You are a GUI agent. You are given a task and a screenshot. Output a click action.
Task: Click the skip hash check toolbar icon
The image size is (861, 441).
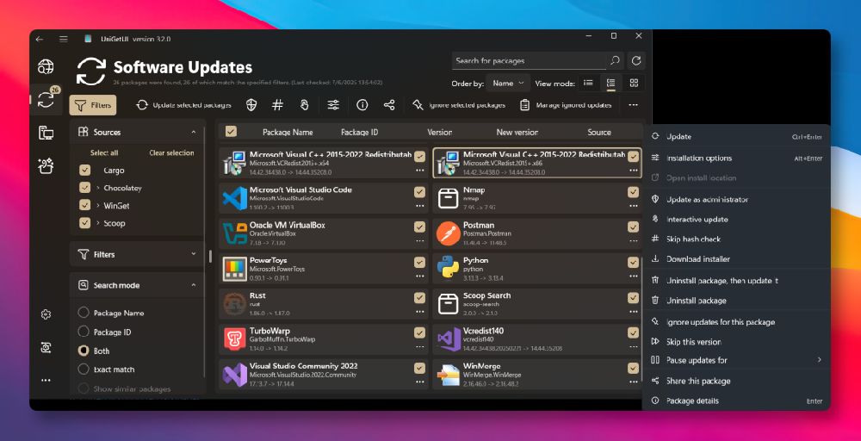277,105
